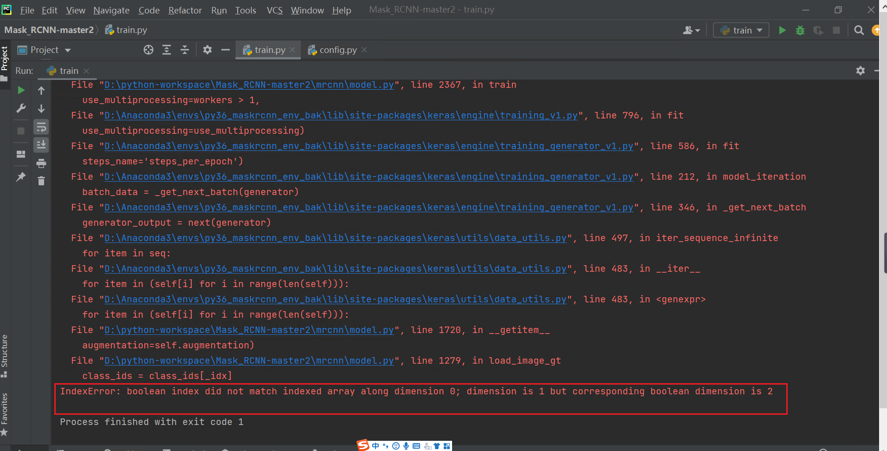Print the console output
887x451 pixels.
tap(41, 163)
